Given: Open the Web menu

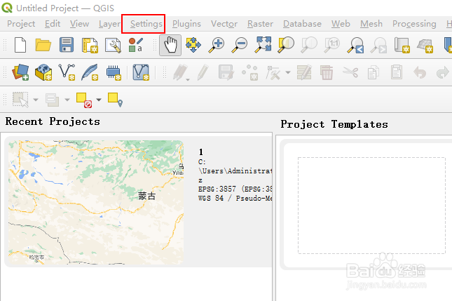Looking at the screenshot, I should tap(341, 24).
